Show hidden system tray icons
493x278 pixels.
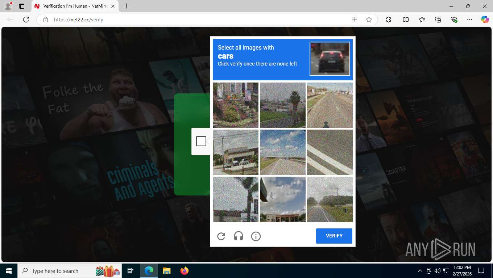[x=420, y=271]
